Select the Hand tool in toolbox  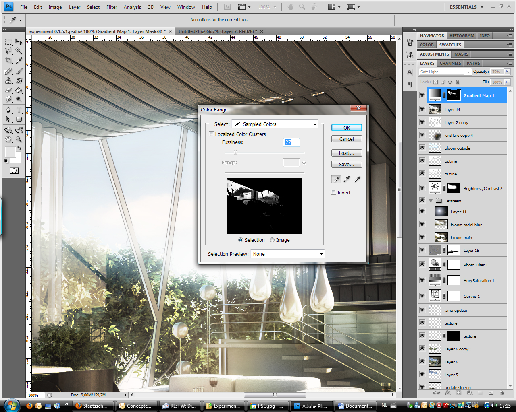[x=8, y=140]
